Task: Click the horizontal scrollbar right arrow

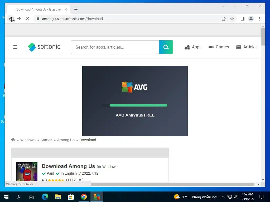Action: (259, 184)
